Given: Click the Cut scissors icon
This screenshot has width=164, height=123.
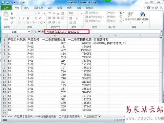Looking at the screenshot, I should [12, 13].
